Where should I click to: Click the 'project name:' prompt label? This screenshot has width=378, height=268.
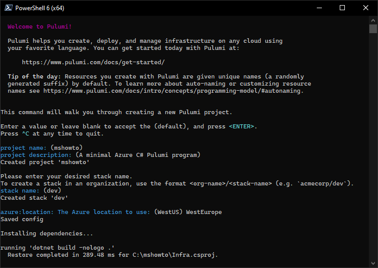23,148
